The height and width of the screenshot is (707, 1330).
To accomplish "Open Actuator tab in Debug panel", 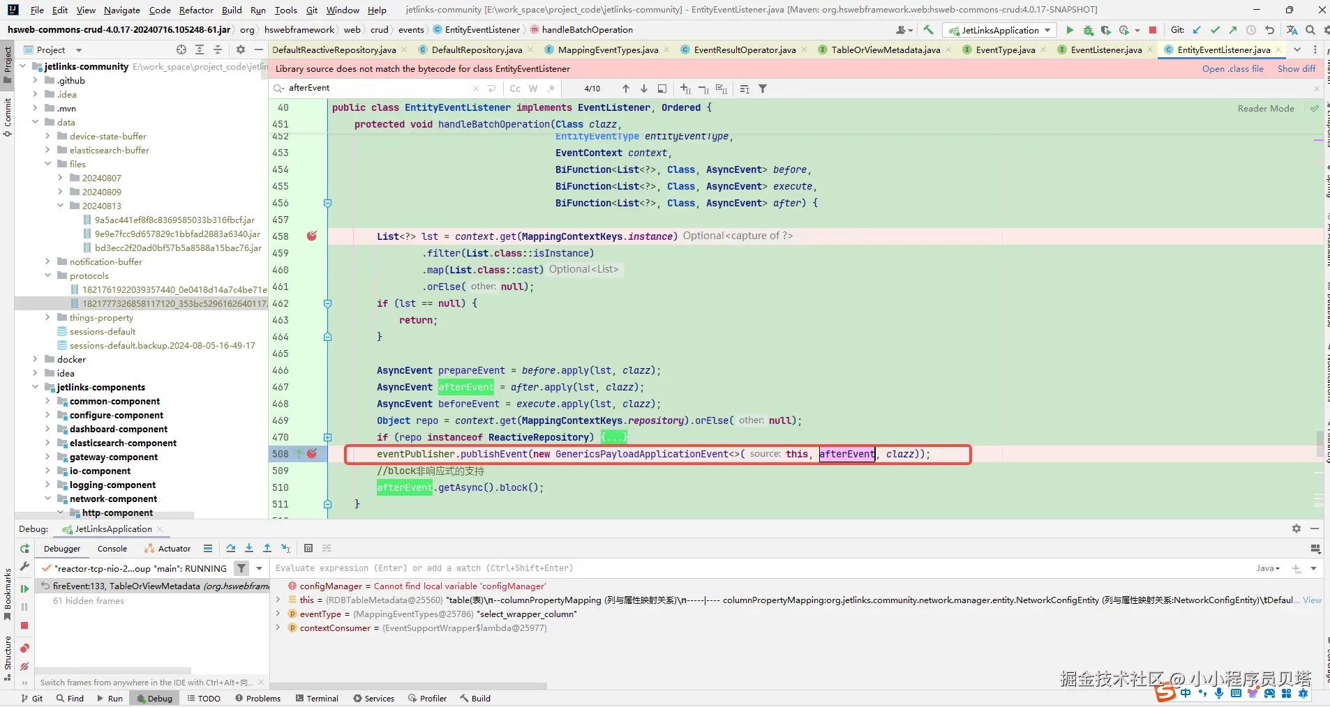I will click(167, 549).
